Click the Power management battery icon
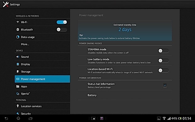 [18, 79]
